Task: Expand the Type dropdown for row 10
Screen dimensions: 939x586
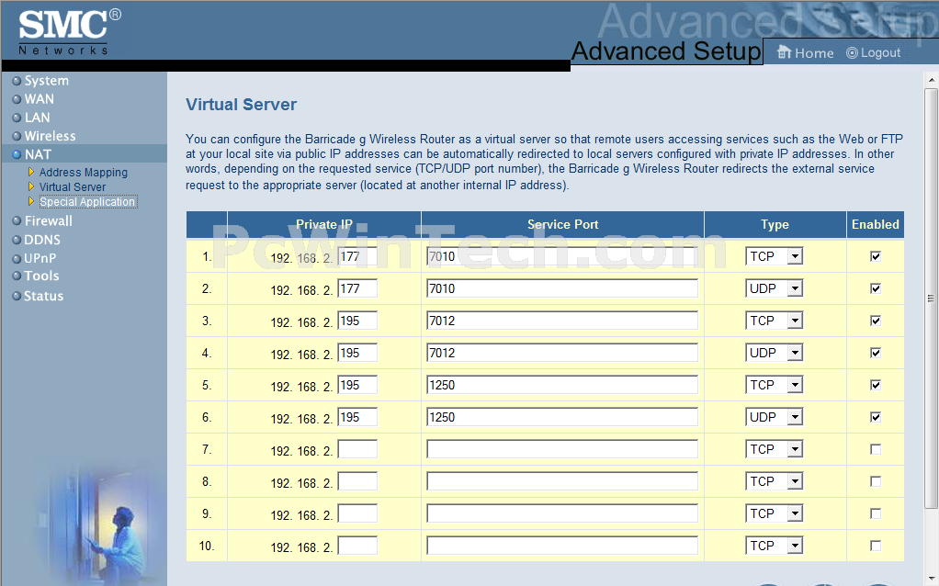Action: pos(774,546)
